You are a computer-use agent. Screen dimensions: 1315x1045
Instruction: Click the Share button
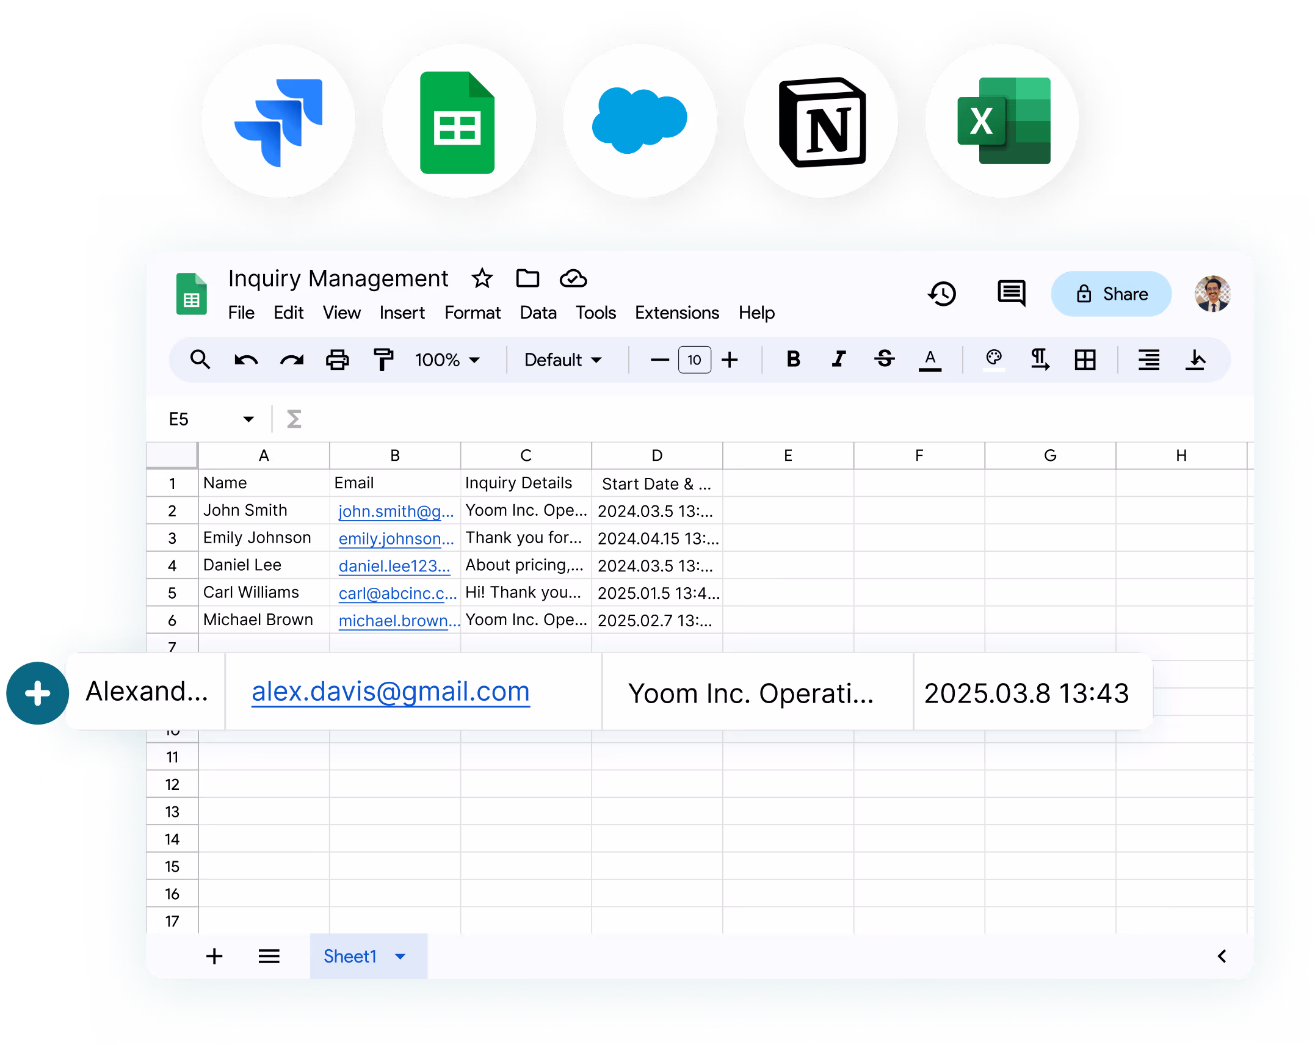click(1110, 294)
